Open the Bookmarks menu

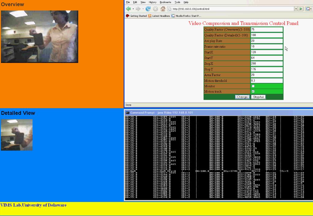[165, 2]
